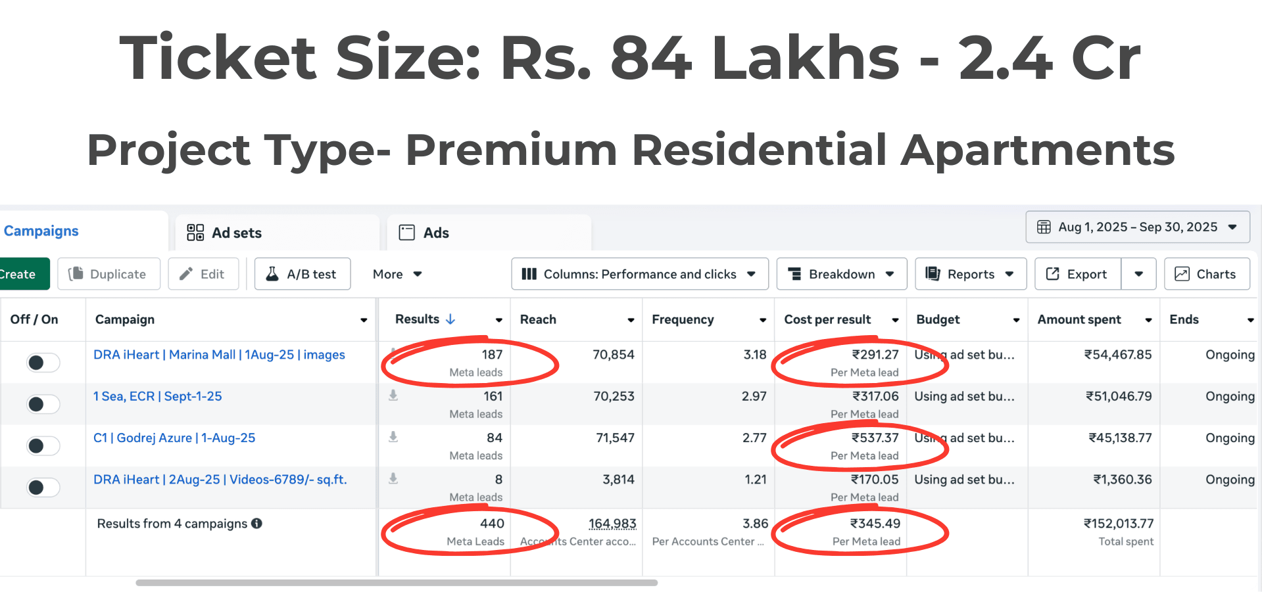Click the Edit pencil icon

[x=187, y=274]
